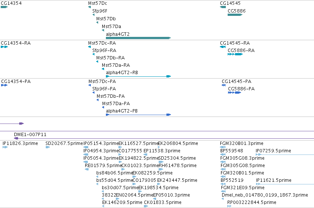Click the Mst57Da-RA label
314x208 pixels.
click(x=116, y=65)
